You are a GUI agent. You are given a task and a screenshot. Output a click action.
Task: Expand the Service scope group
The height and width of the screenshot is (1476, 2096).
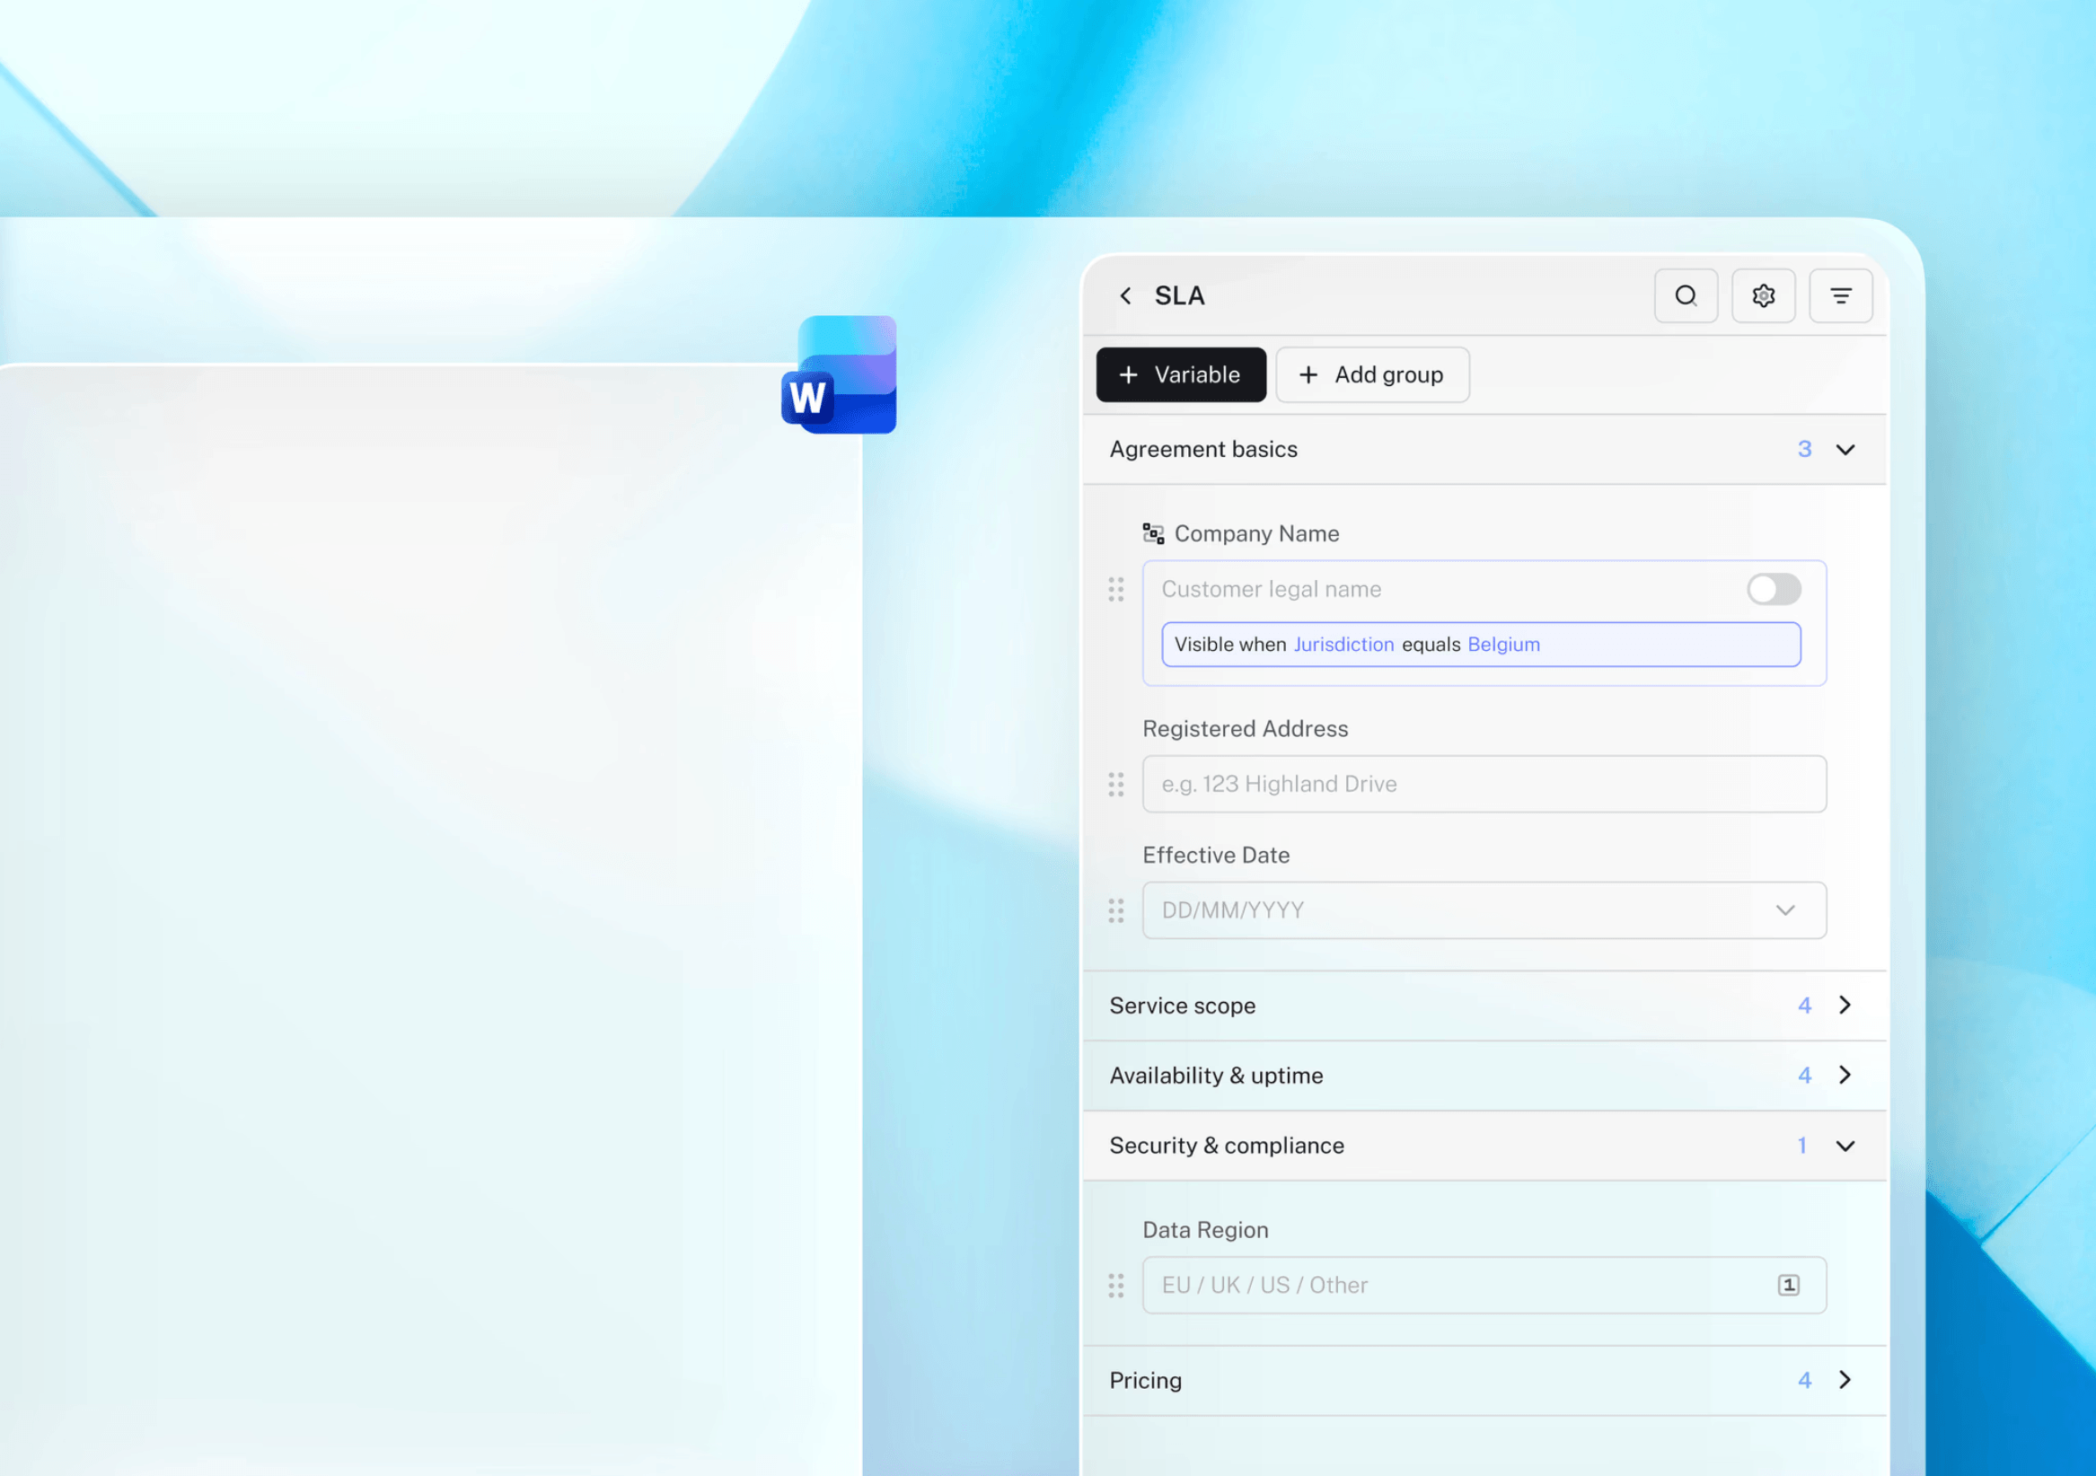tap(1845, 1005)
